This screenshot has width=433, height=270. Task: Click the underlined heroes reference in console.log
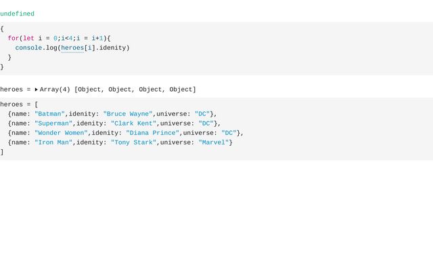click(x=72, y=48)
